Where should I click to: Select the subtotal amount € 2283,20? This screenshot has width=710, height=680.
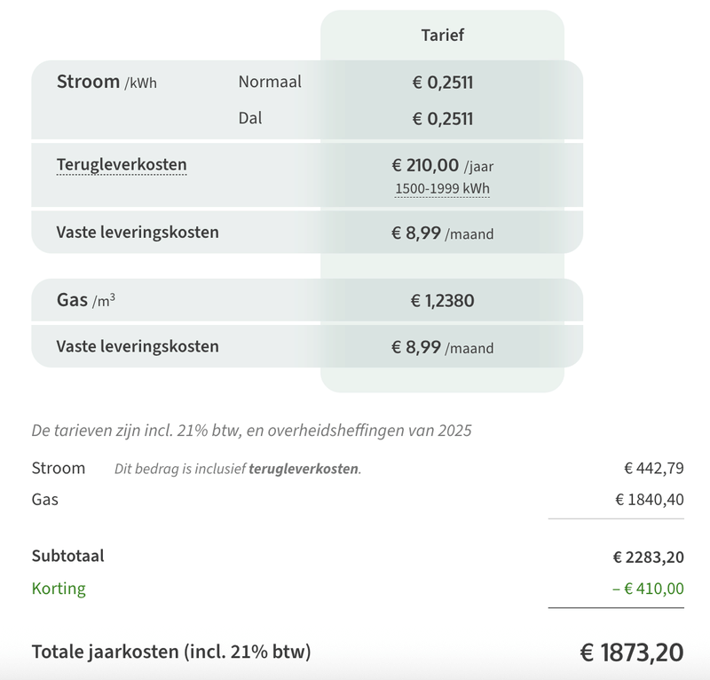648,557
